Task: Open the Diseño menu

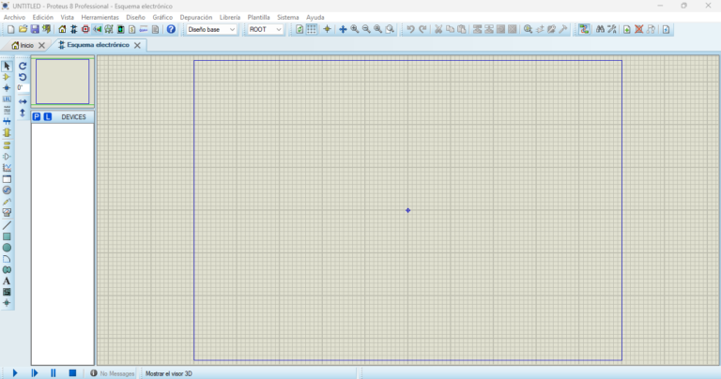Action: (135, 18)
